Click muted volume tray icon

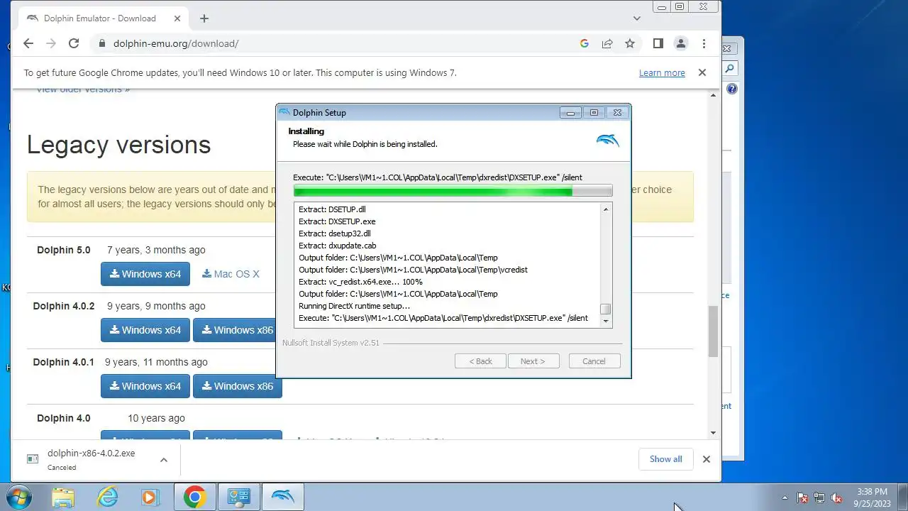tap(836, 498)
